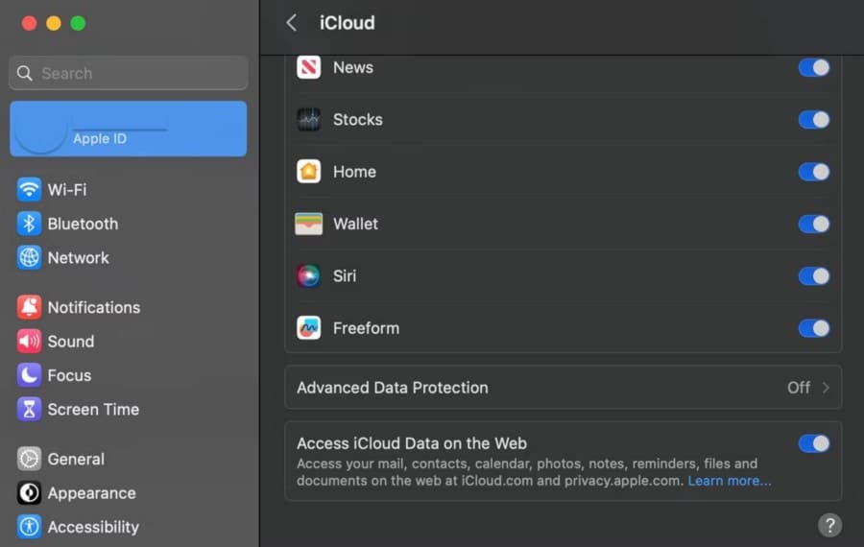Open the Advanced Data Protection row
Viewport: 864px width, 547px height.
[x=564, y=388]
